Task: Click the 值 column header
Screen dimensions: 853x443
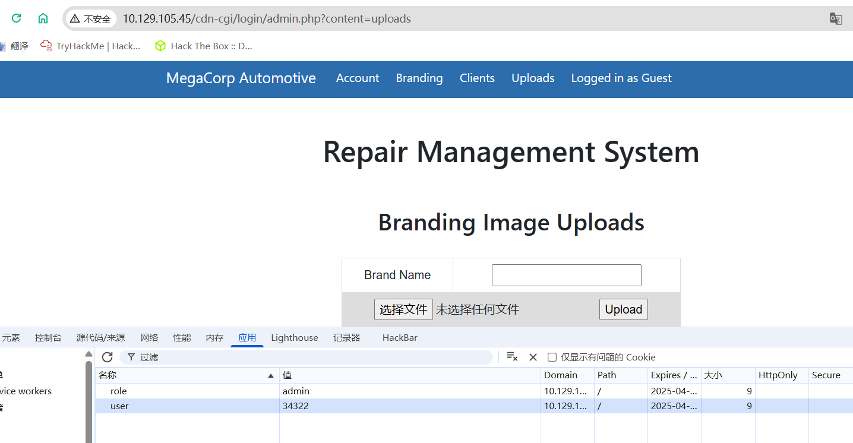Action: pyautogui.click(x=410, y=375)
